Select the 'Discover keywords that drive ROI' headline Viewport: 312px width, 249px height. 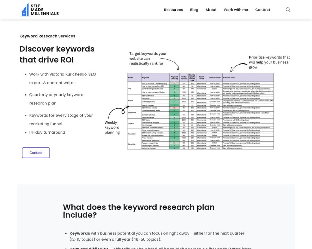(57, 54)
